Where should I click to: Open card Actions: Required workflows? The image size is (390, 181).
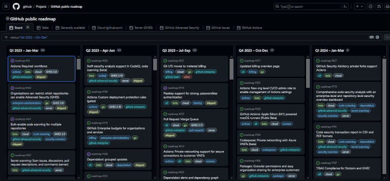click(29, 66)
